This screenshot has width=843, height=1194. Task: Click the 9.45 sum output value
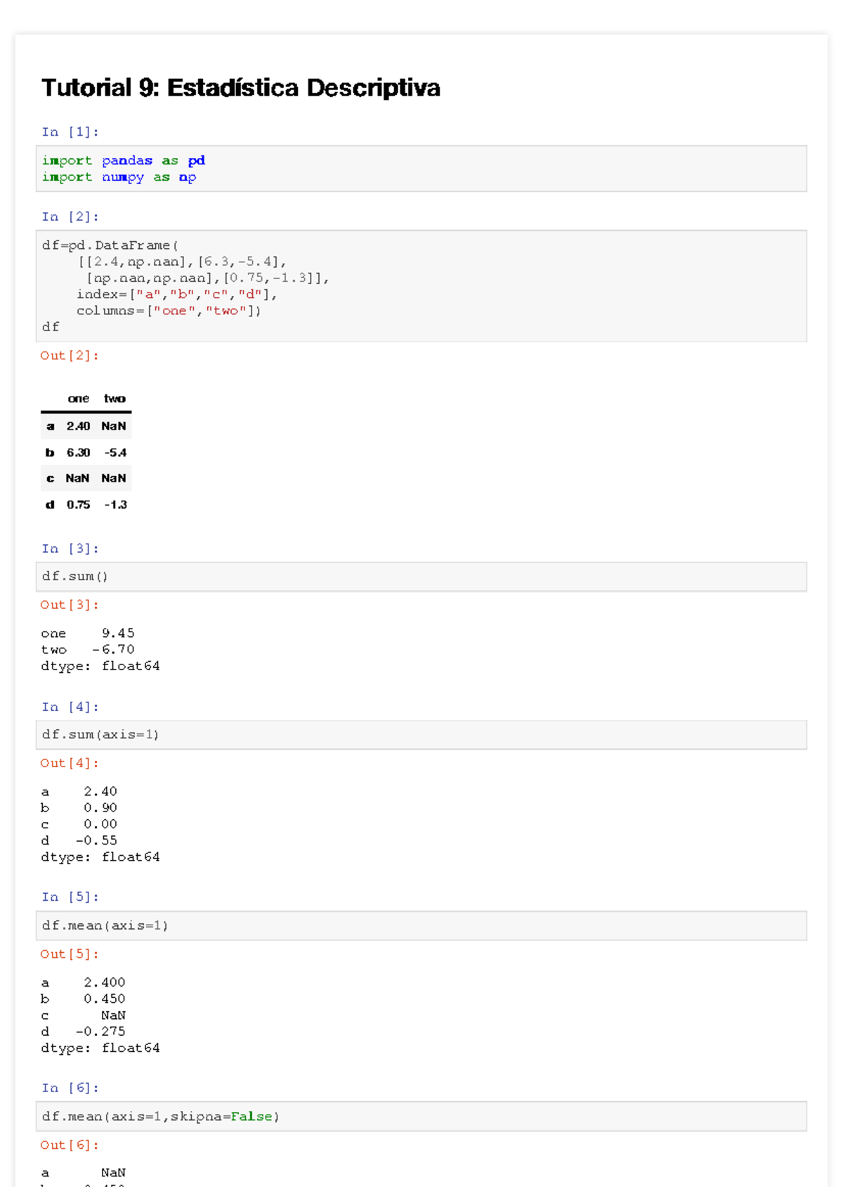pyautogui.click(x=117, y=634)
